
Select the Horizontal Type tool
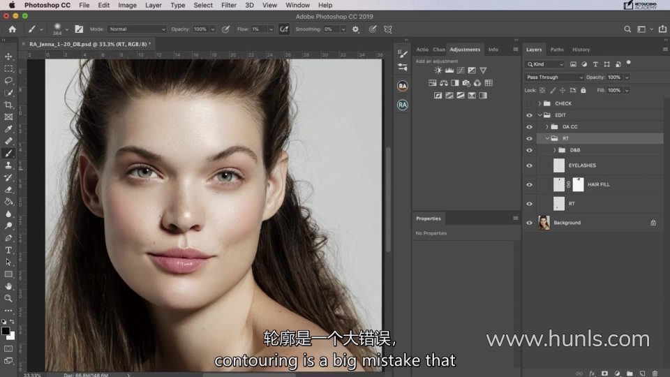tap(8, 250)
